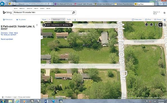Switch to the Add a Property browser tab
This screenshot has height=103, width=167.
84,4
